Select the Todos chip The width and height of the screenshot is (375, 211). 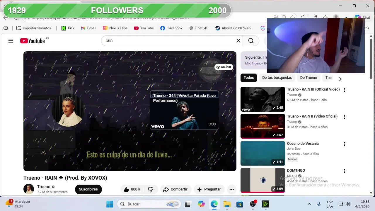tap(249, 78)
